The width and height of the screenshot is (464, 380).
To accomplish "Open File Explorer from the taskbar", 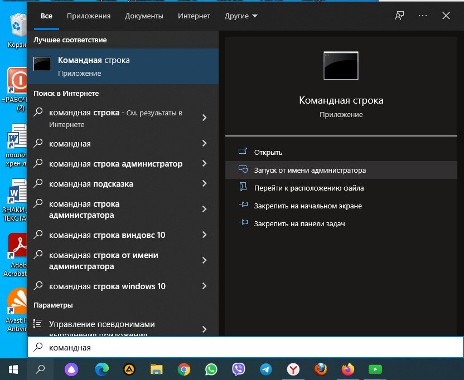I will click(157, 369).
